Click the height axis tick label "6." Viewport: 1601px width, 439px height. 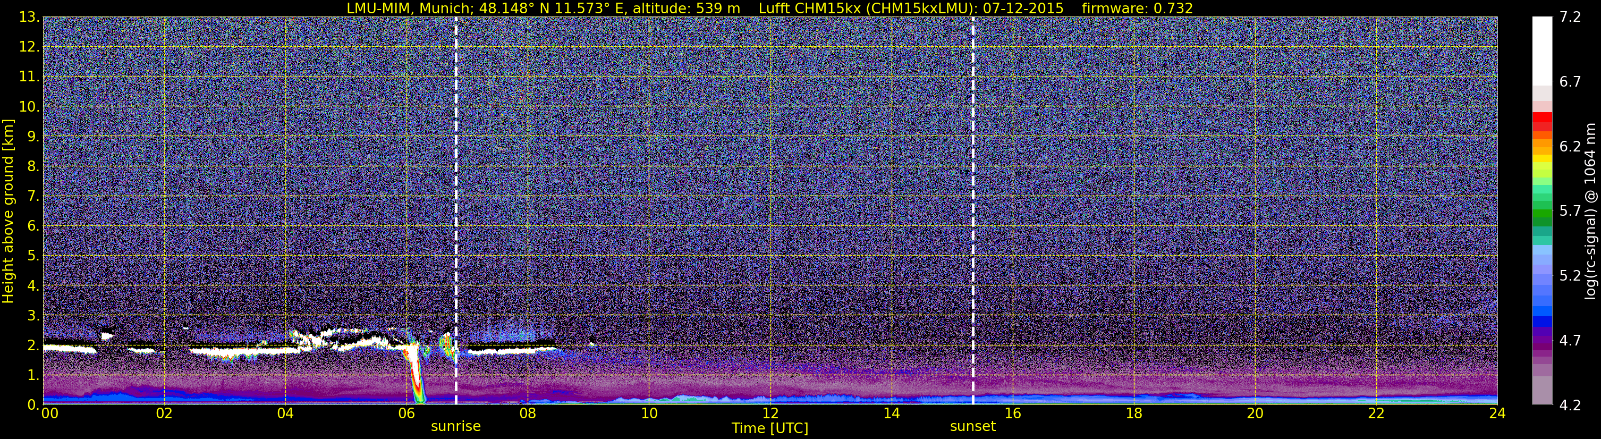coord(33,226)
